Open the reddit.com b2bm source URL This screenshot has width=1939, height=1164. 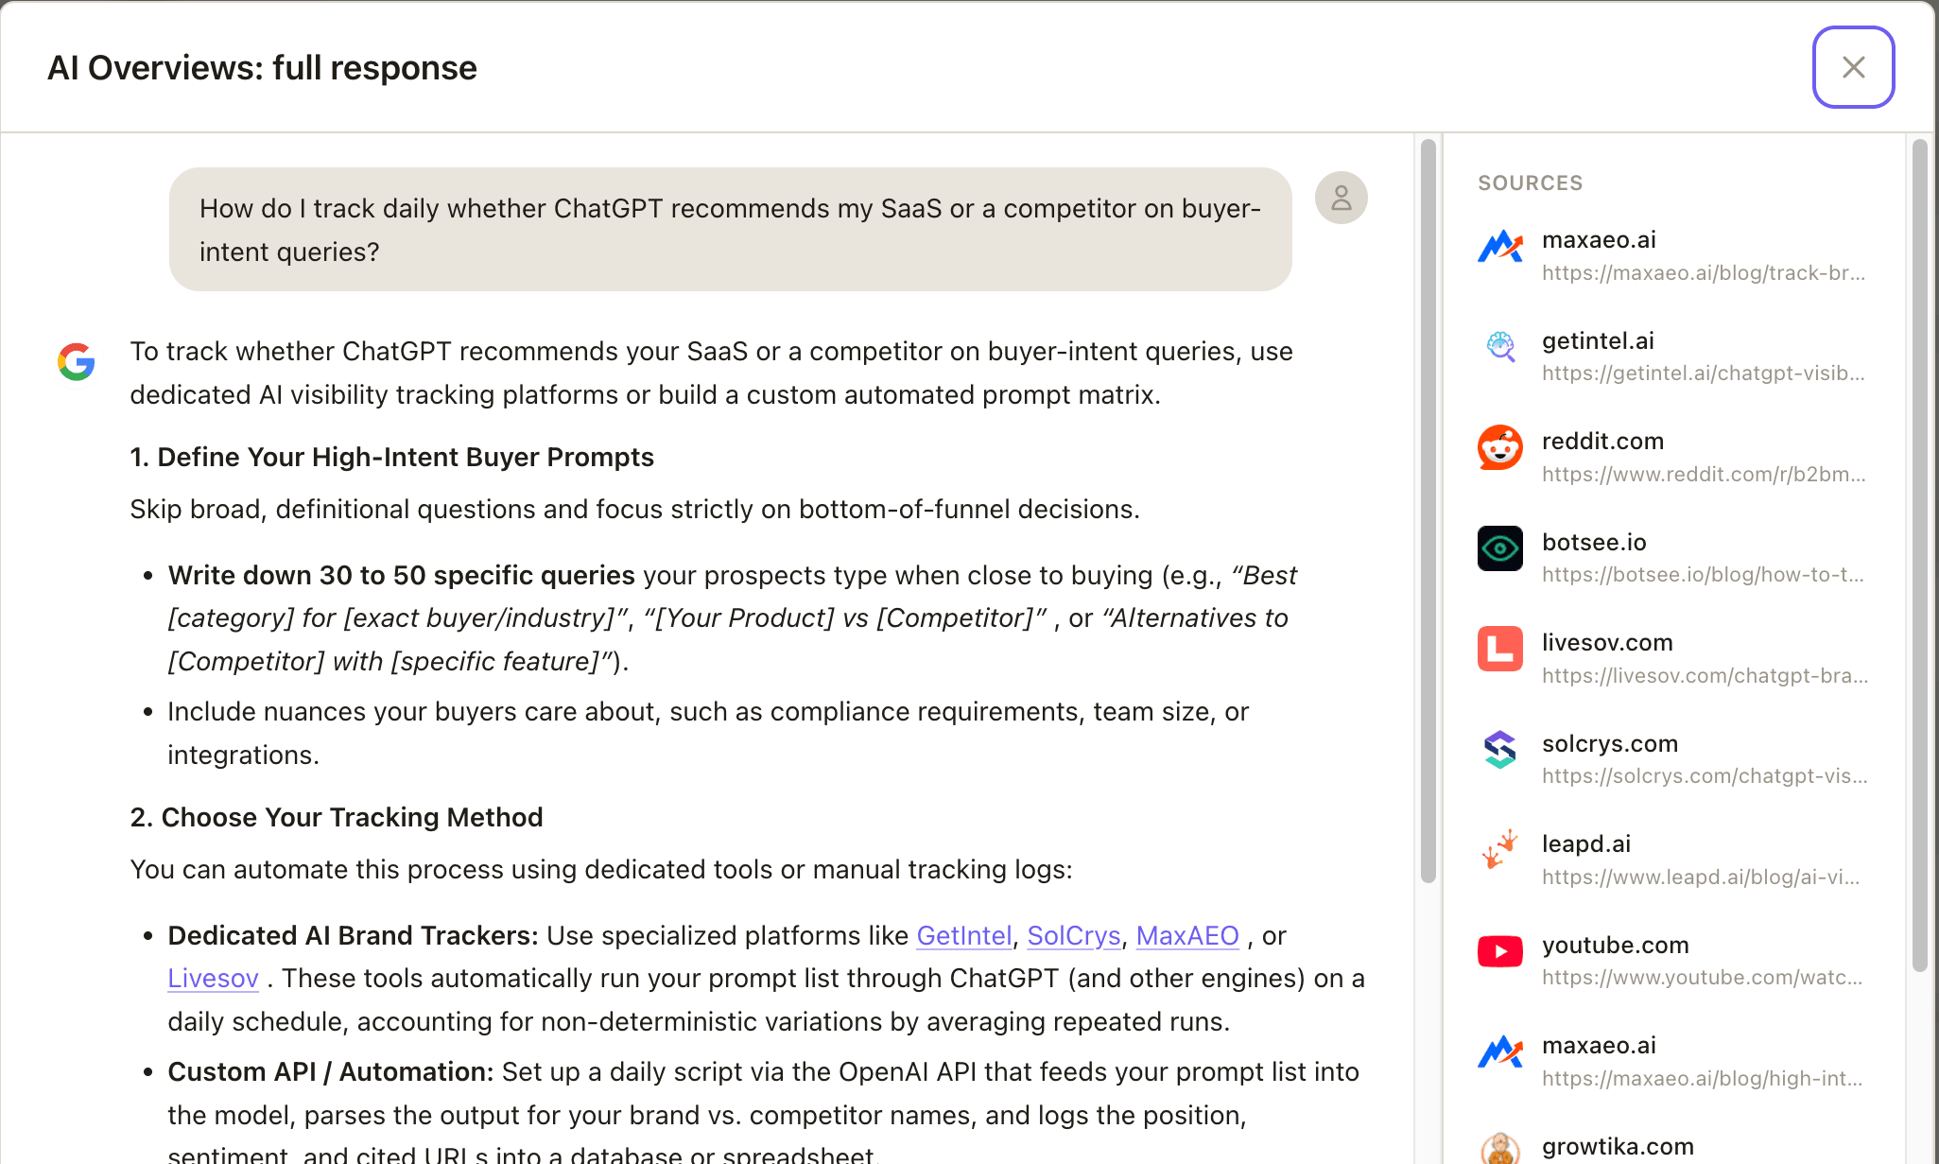[x=1704, y=475]
